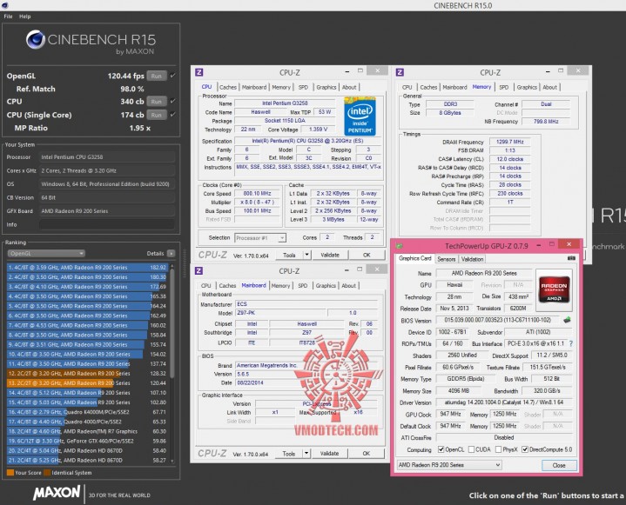Viewport: 626px width, 505px height.
Task: Toggle the PhysX checkbox in GPU-Z
Action: (x=499, y=449)
